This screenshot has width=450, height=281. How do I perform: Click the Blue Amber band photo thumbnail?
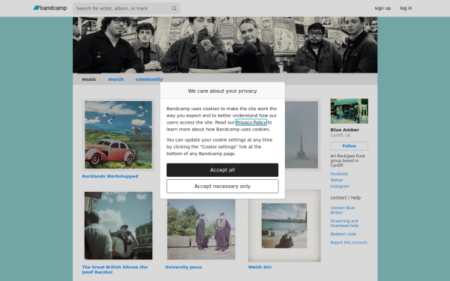[349, 111]
